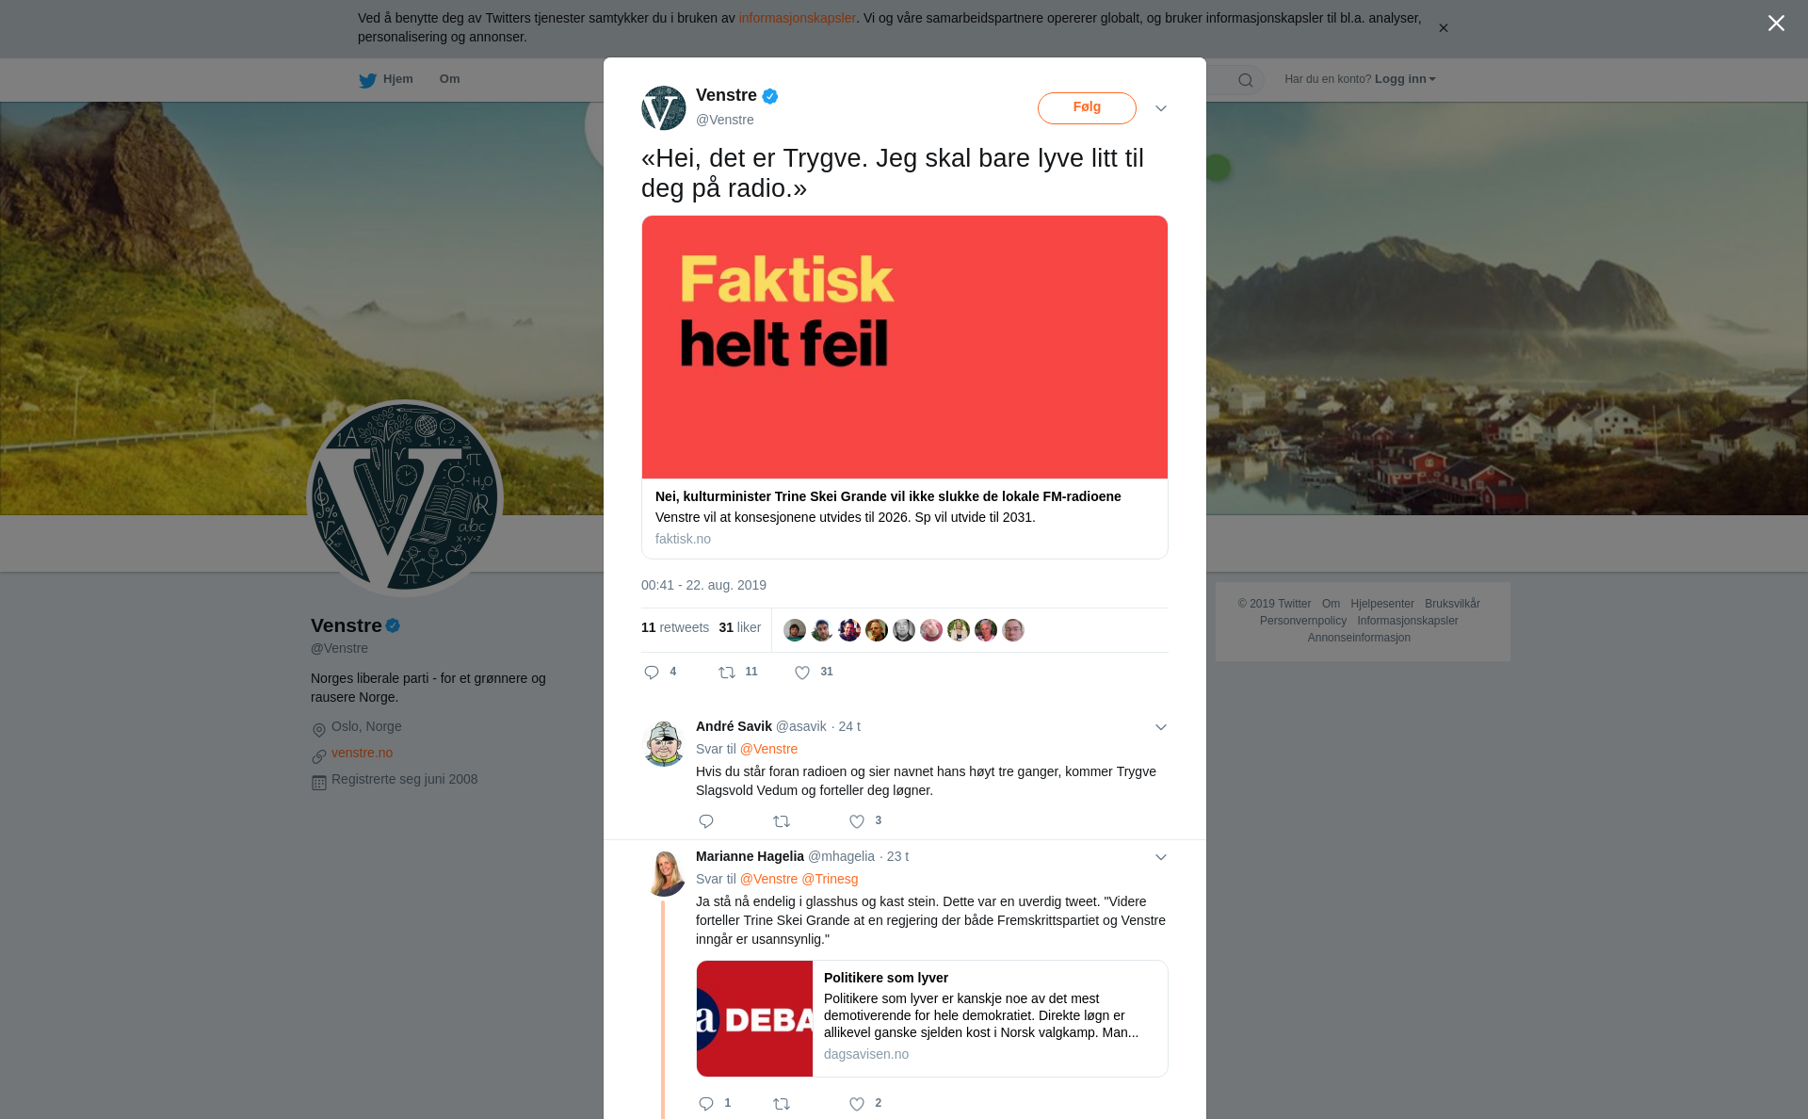The height and width of the screenshot is (1119, 1808).
Task: Open the options chevron beside the Følg button
Action: (1161, 108)
